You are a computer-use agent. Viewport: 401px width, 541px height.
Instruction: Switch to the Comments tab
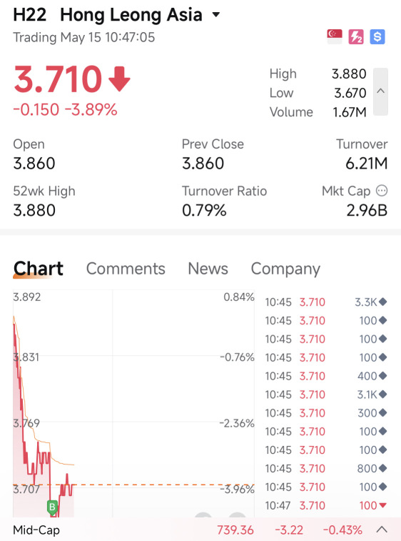[x=126, y=269]
